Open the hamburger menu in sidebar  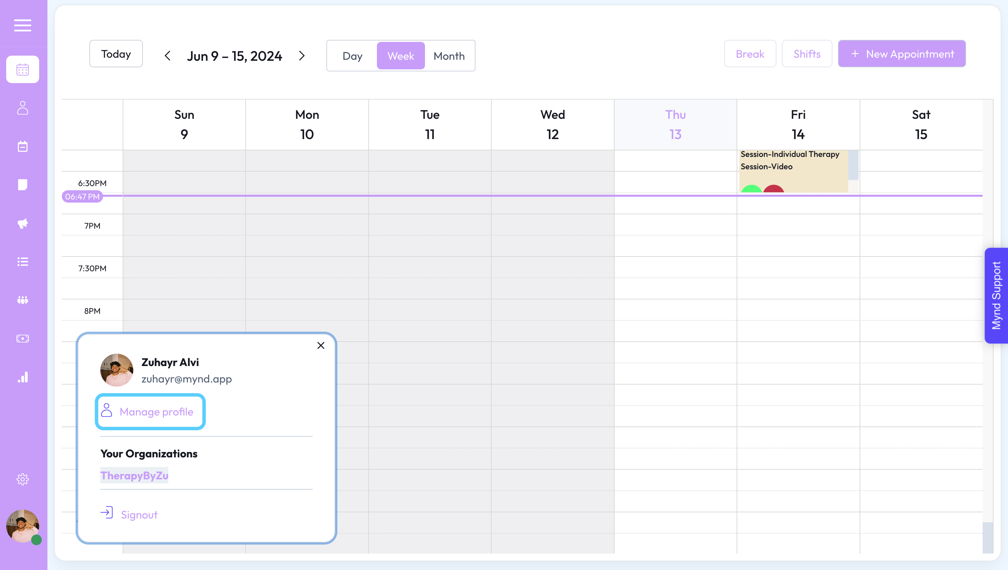(23, 25)
